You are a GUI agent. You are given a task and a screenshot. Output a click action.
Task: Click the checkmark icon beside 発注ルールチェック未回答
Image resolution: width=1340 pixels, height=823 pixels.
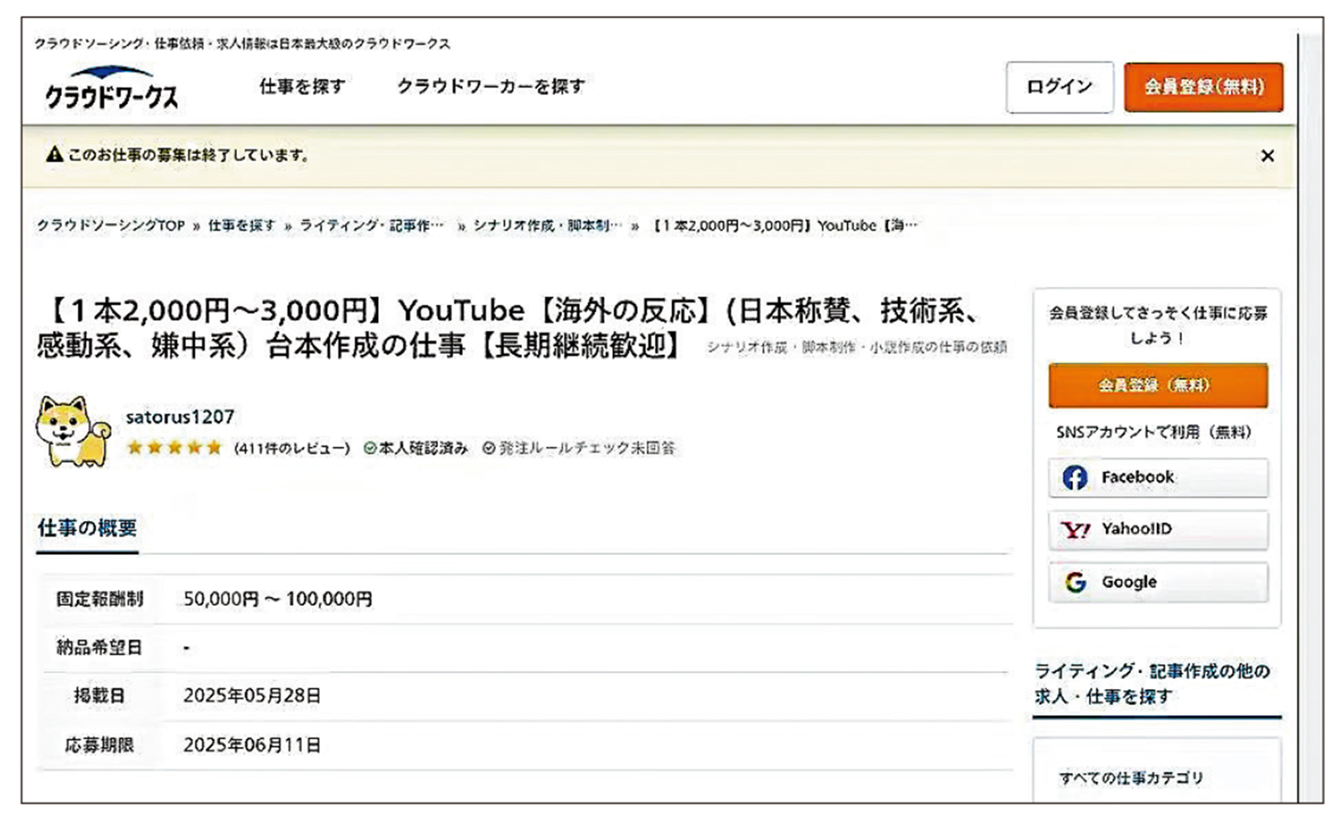point(489,448)
